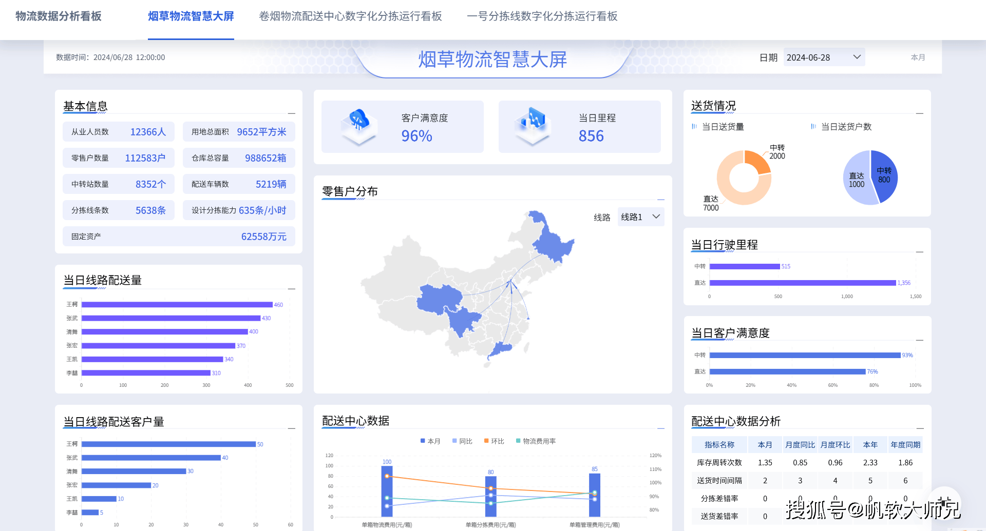Collapse the 基本信息 panel with minus icon
Viewport: 986px width, 531px height.
(x=292, y=113)
